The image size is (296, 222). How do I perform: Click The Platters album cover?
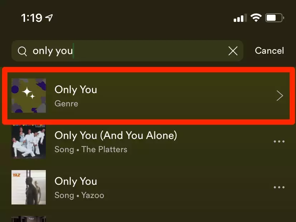click(x=29, y=141)
